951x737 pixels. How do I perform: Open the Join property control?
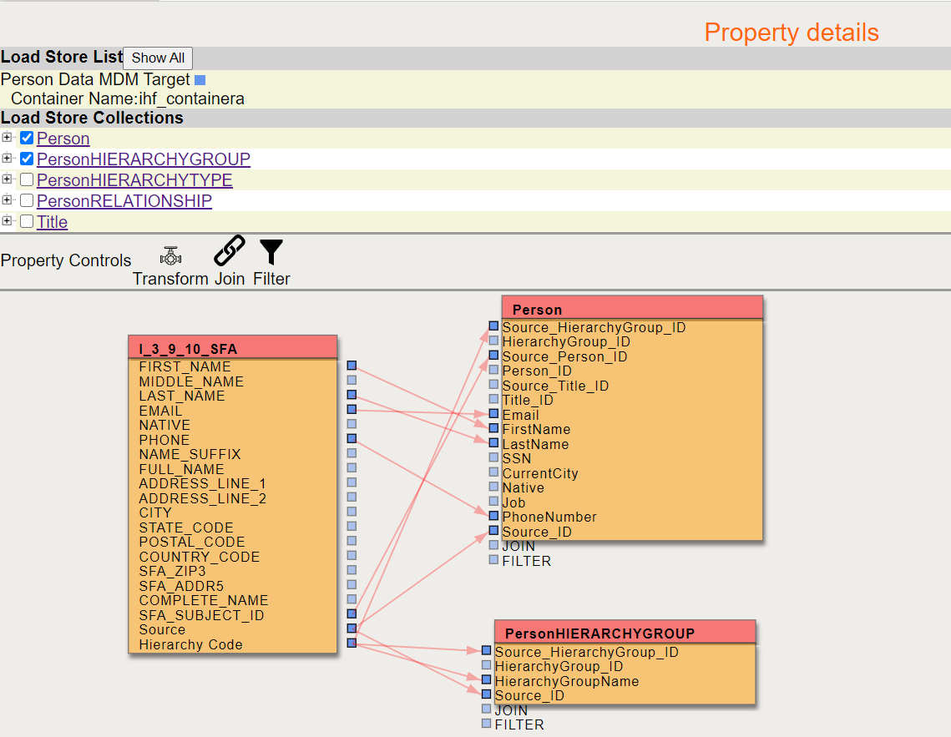[230, 262]
